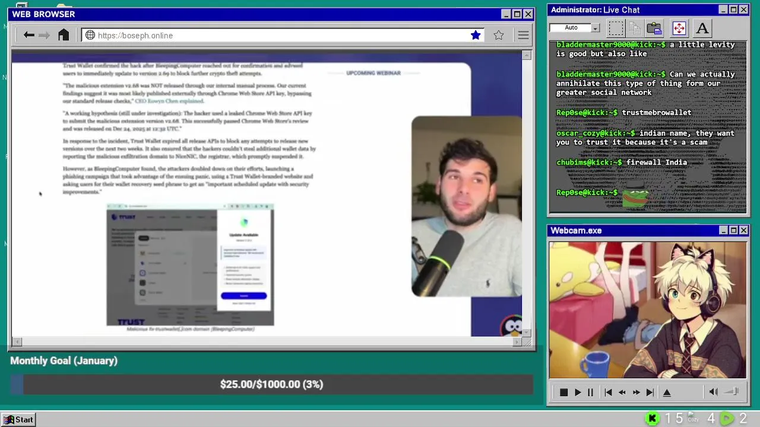Select the dashed marquee selection tool

(x=616, y=28)
